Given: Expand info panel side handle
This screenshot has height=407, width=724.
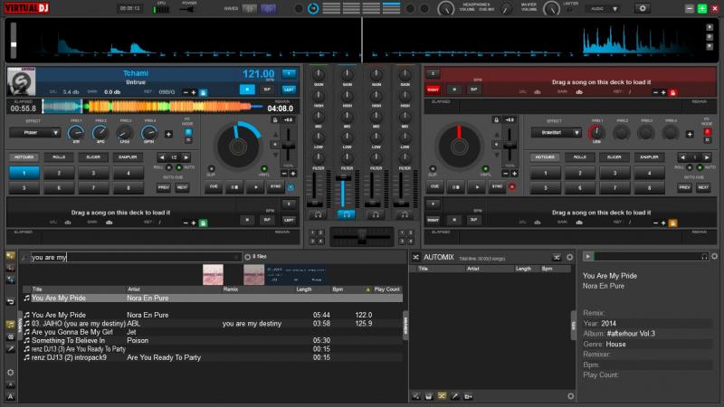Looking at the screenshot, I should 574,325.
